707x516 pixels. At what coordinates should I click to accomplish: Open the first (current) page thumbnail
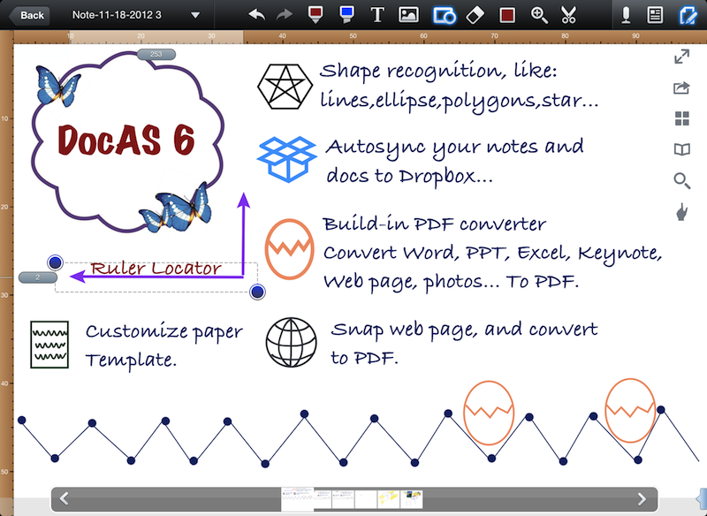click(x=297, y=499)
